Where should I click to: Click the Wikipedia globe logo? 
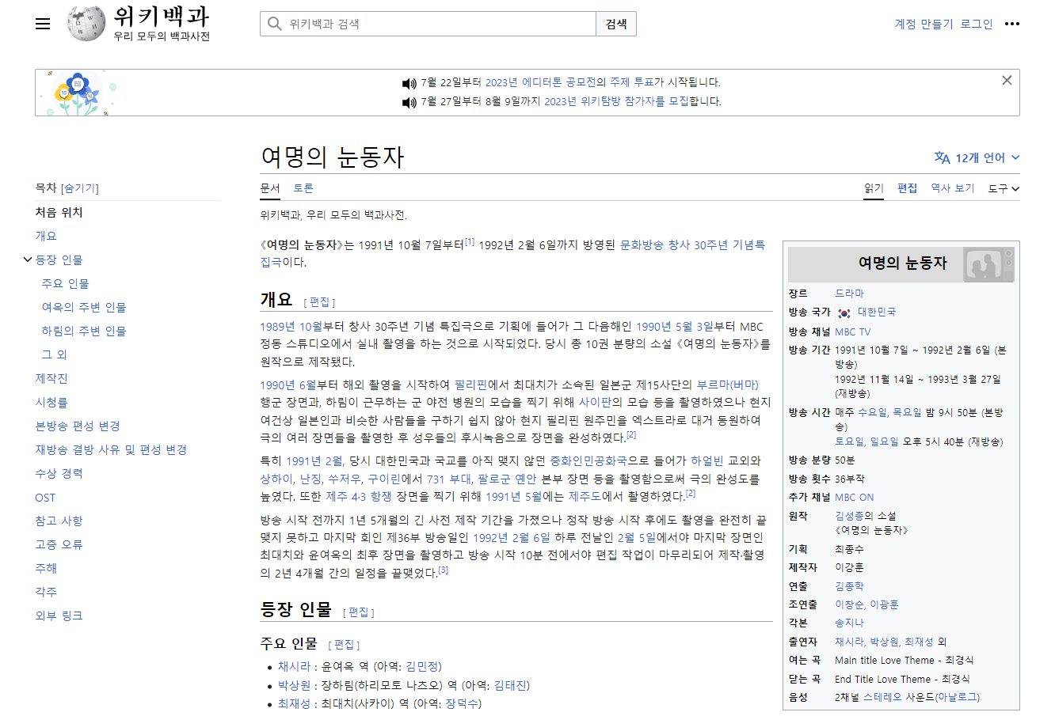coord(86,24)
